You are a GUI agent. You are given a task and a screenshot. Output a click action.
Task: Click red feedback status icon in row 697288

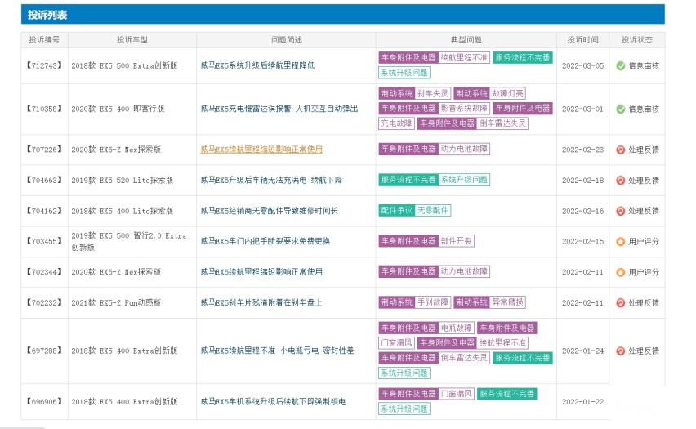click(621, 351)
